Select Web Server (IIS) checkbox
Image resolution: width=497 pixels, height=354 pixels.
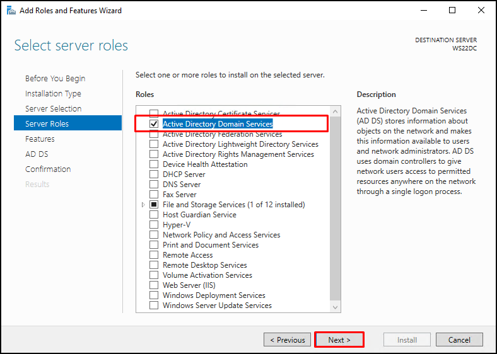tap(154, 285)
